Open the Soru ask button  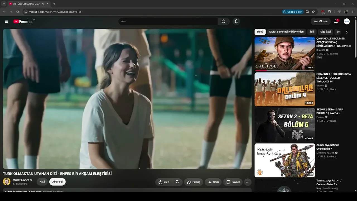pyautogui.click(x=213, y=182)
